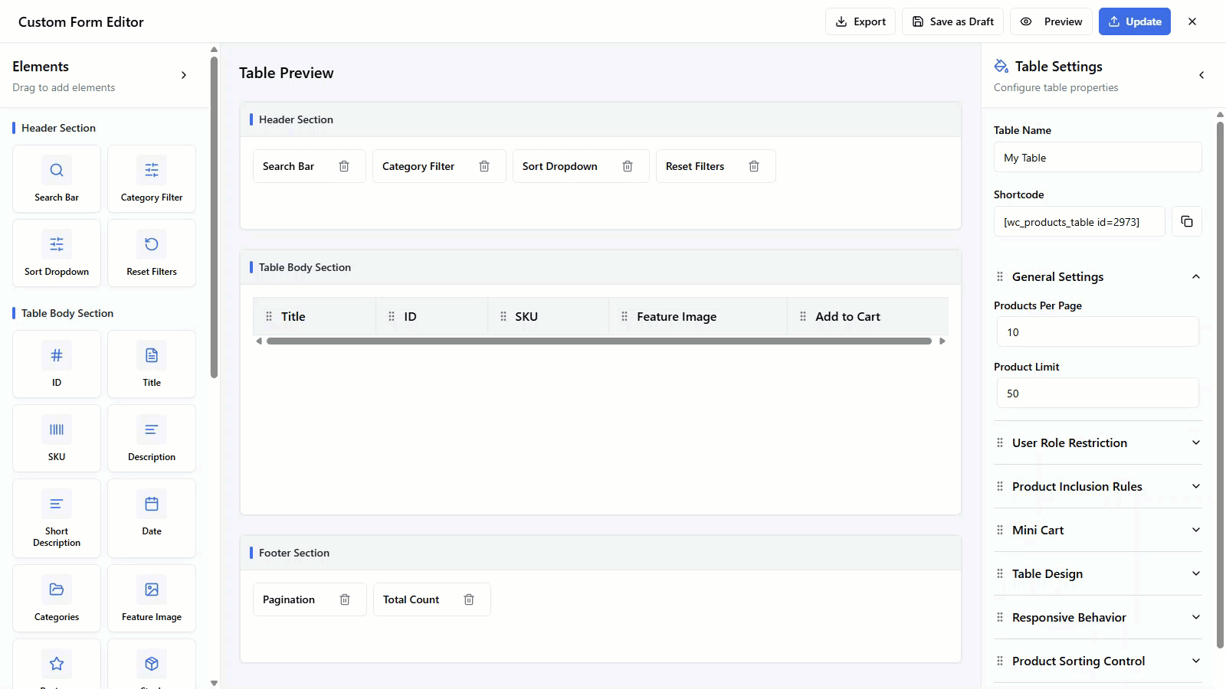Viewport: 1226px width, 689px height.
Task: Select the SKU barcode element tile
Action: 57,438
